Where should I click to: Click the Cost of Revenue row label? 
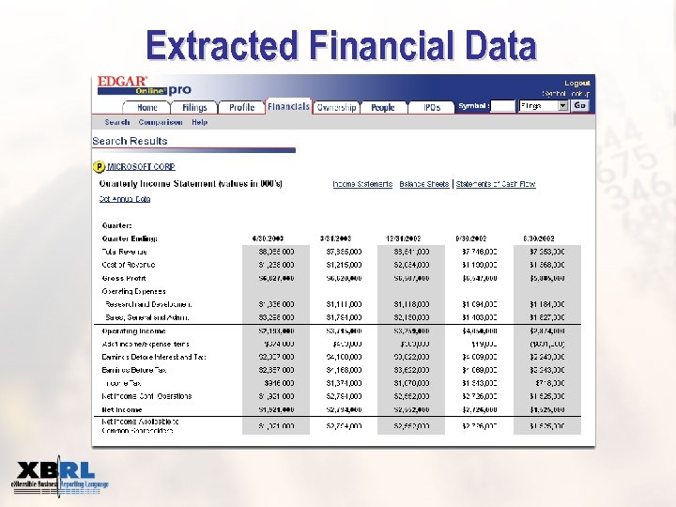coord(129,265)
